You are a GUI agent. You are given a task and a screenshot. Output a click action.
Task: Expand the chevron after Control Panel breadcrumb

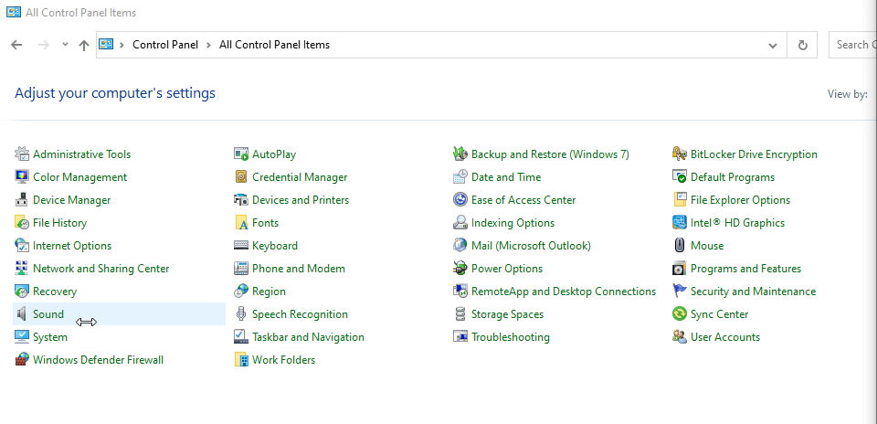click(208, 45)
